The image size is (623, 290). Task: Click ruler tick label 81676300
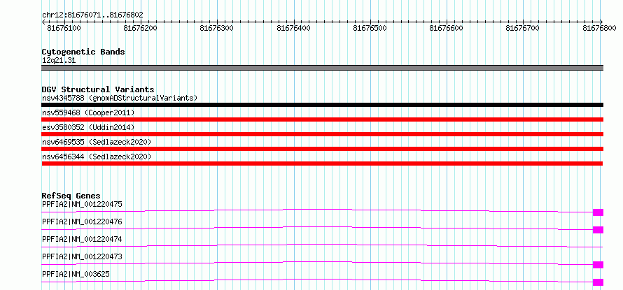pos(216,28)
